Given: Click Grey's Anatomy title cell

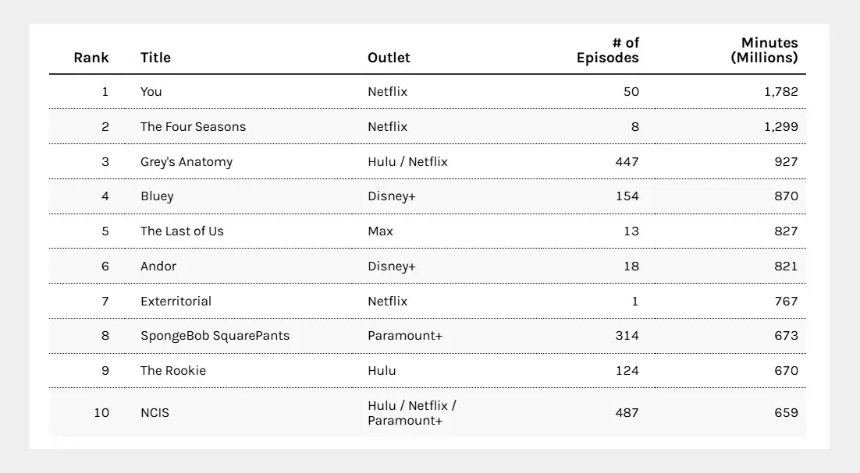Looking at the screenshot, I should coord(187,162).
